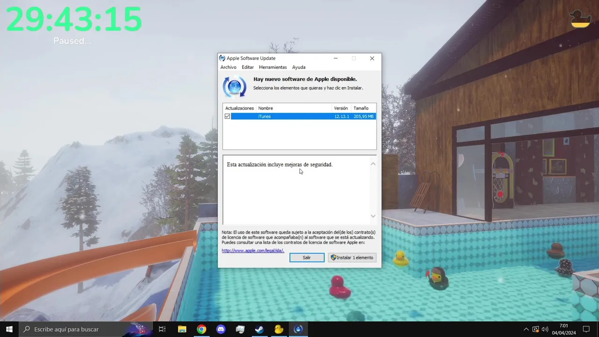Click the 12.13.1 version cell

pyautogui.click(x=342, y=116)
